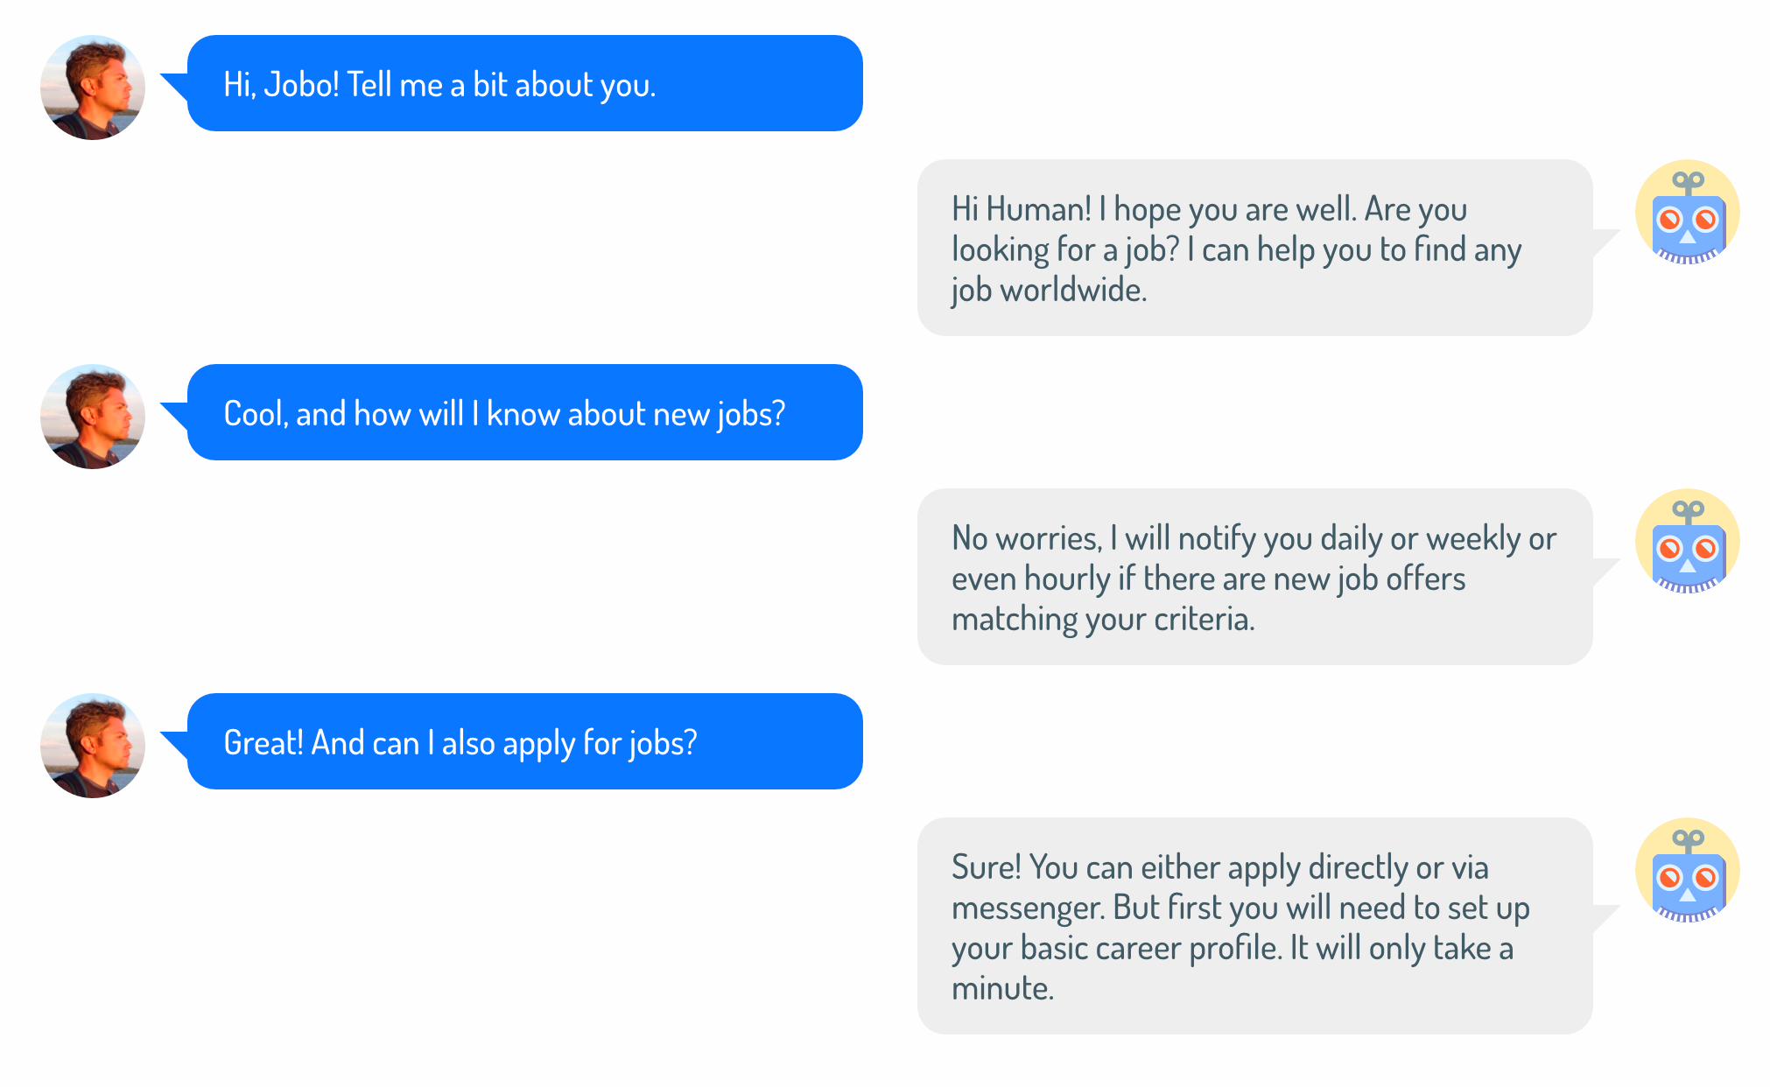
Task: Open the gray "No worries, I will notify you" reply
Action: point(1254,577)
